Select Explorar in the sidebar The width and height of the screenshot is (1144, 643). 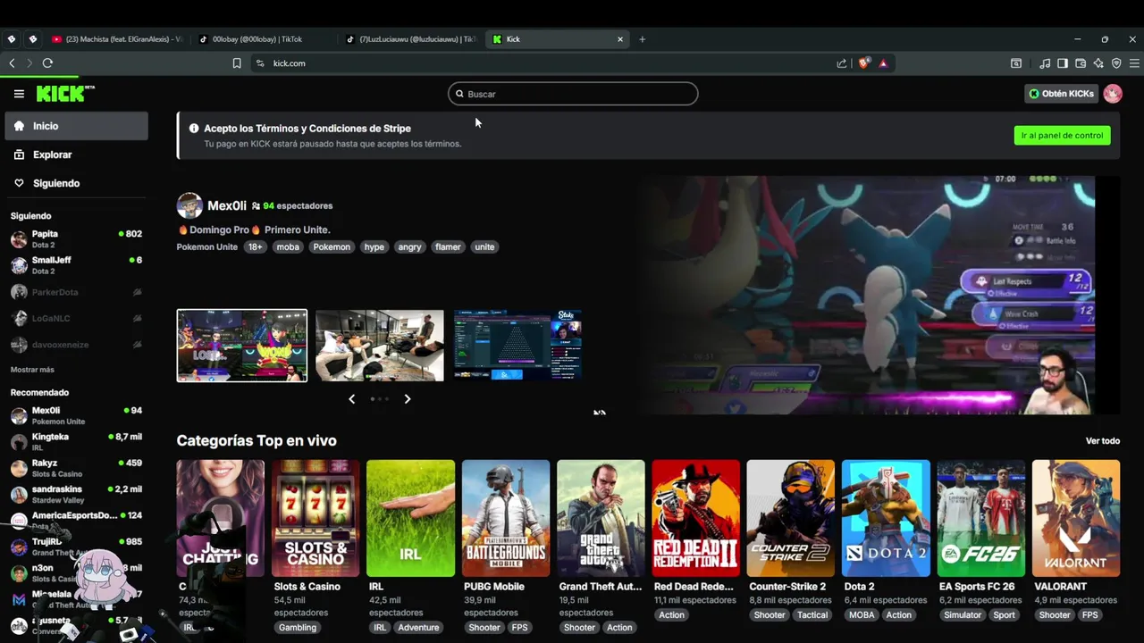(76, 154)
